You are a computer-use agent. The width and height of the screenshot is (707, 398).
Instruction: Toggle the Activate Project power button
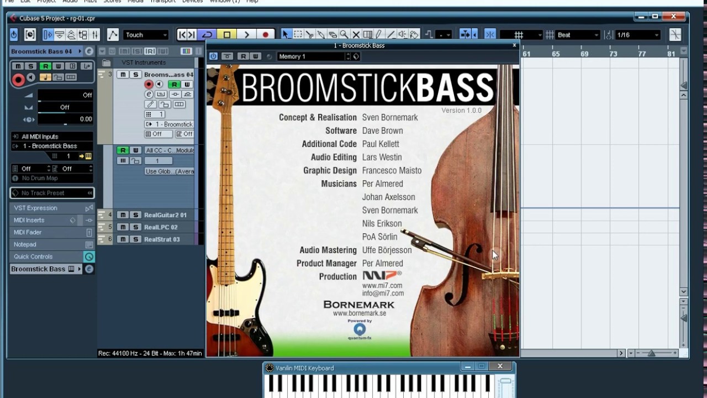pyautogui.click(x=14, y=35)
